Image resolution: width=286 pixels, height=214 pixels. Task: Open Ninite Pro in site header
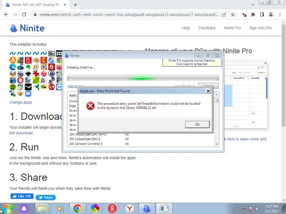point(232,28)
